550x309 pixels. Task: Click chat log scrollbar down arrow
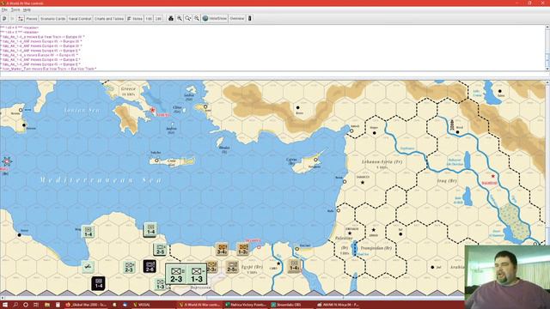[x=547, y=69]
